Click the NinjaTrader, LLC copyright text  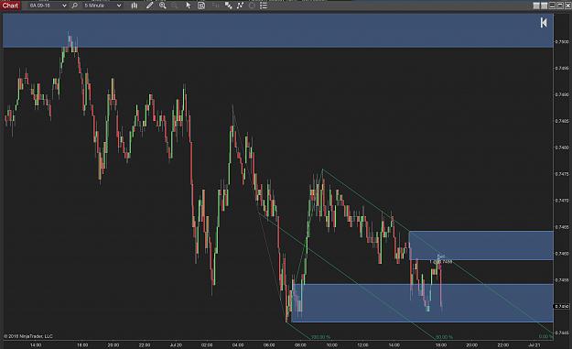[x=28, y=336]
